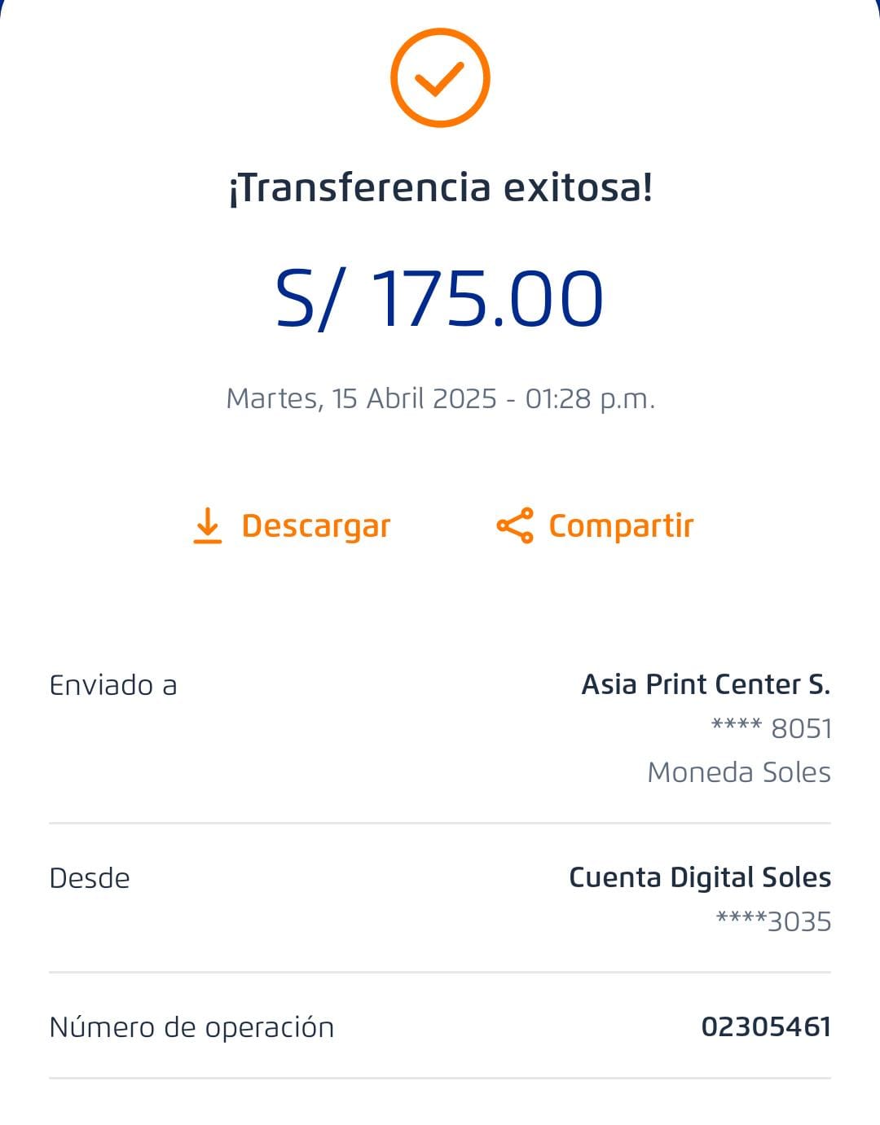Image resolution: width=880 pixels, height=1125 pixels.
Task: Click the Desde label
Action: (90, 878)
